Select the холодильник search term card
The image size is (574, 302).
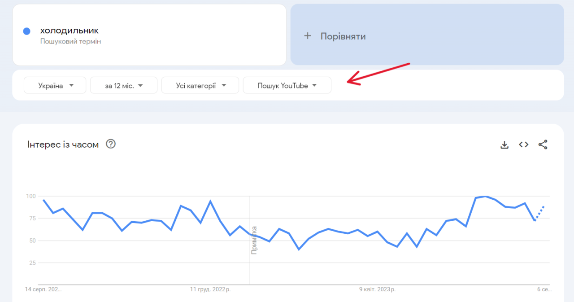[149, 35]
